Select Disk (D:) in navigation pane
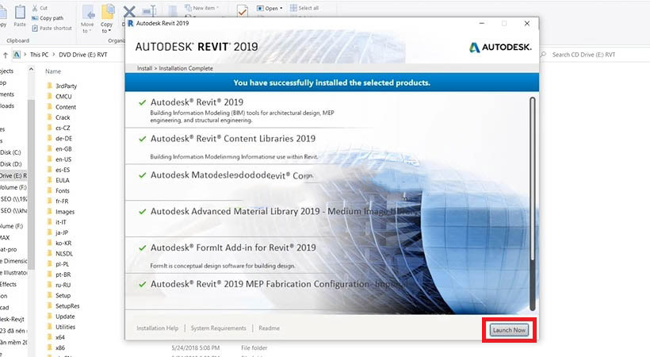This screenshot has height=357, width=650. coord(11,164)
